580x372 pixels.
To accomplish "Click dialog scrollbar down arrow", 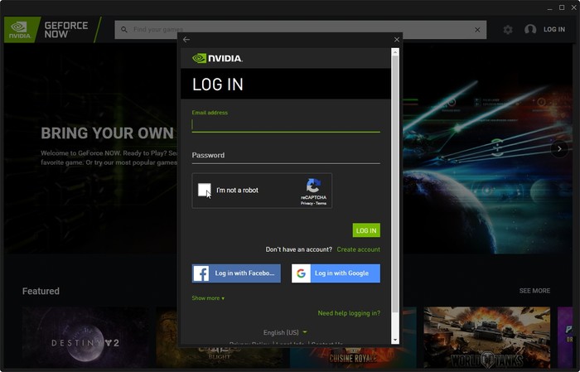I will 395,341.
